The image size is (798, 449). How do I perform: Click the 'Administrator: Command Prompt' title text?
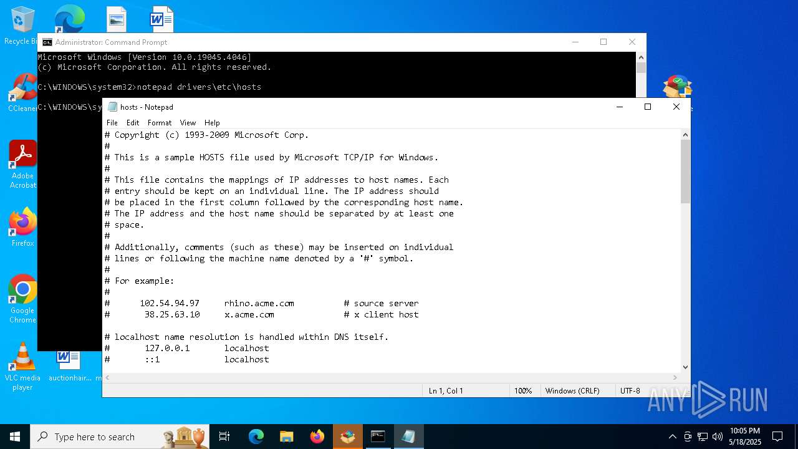pyautogui.click(x=111, y=42)
